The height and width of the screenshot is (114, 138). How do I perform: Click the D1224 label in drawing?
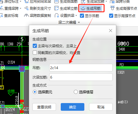10,109
